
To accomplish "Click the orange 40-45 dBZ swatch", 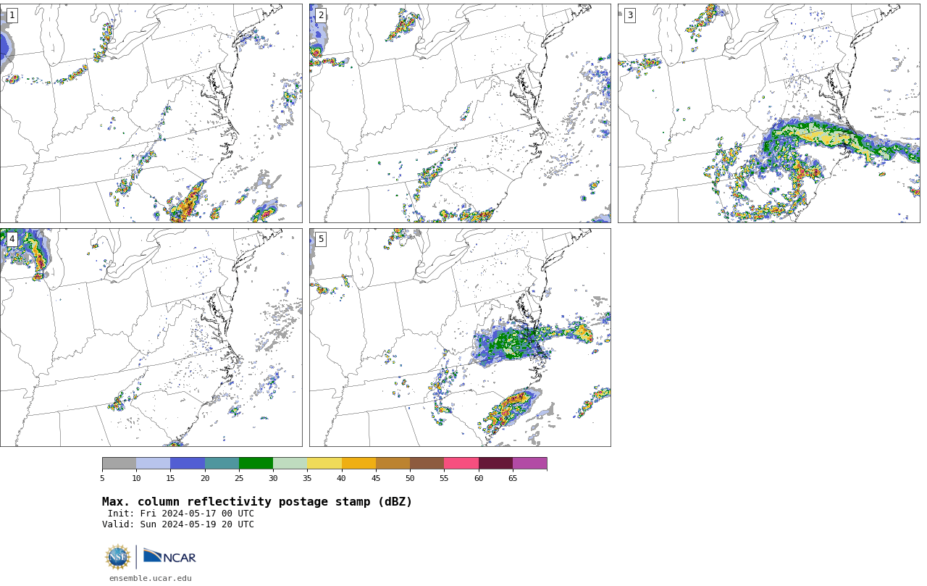I will click(x=358, y=464).
